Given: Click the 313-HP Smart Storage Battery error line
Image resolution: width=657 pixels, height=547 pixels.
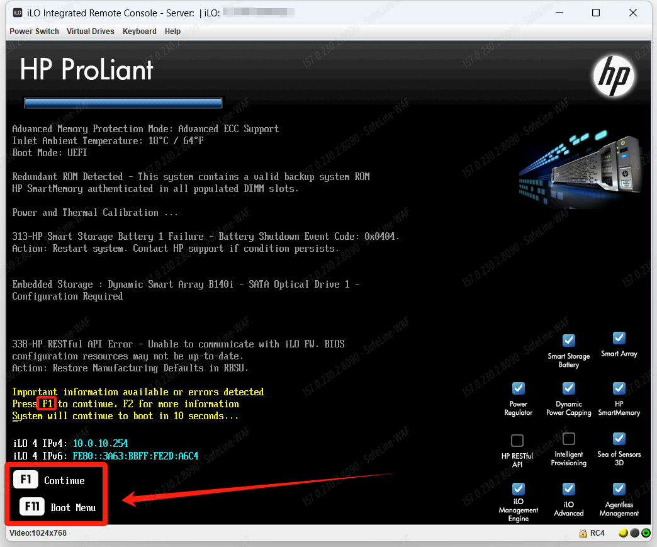Looking at the screenshot, I should [205, 237].
